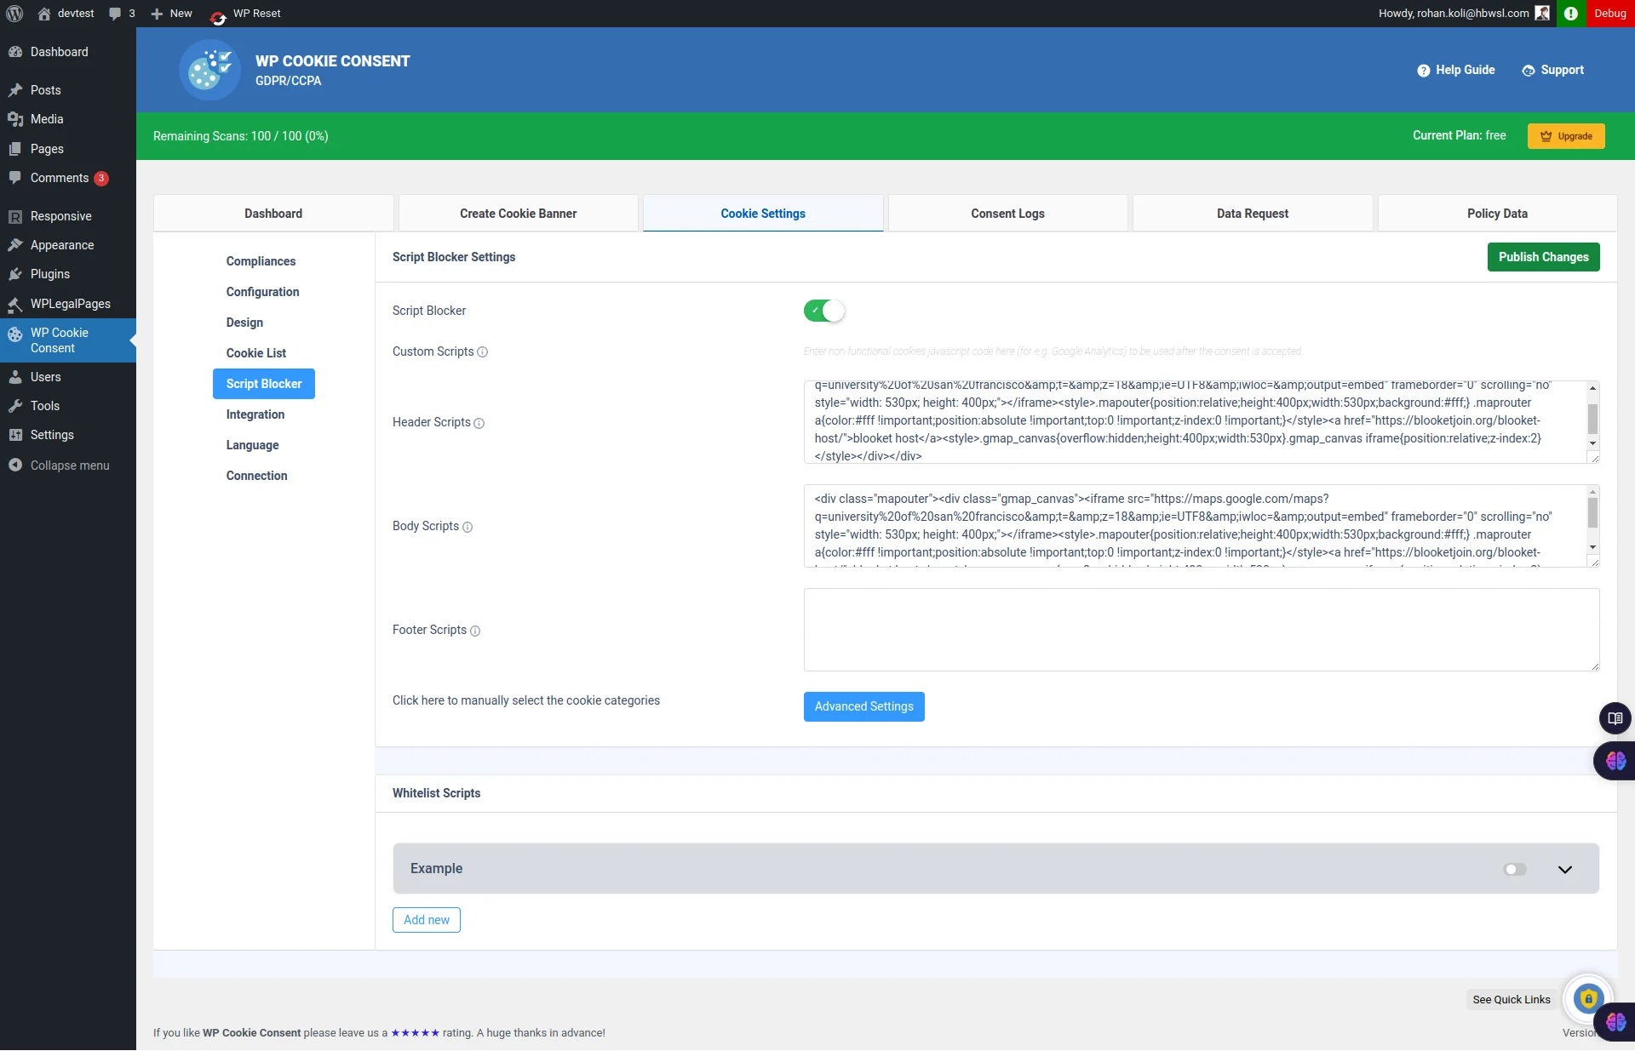Screen dimensions: 1635x1051
Task: Open the Consent Logs tab
Action: pos(1008,214)
